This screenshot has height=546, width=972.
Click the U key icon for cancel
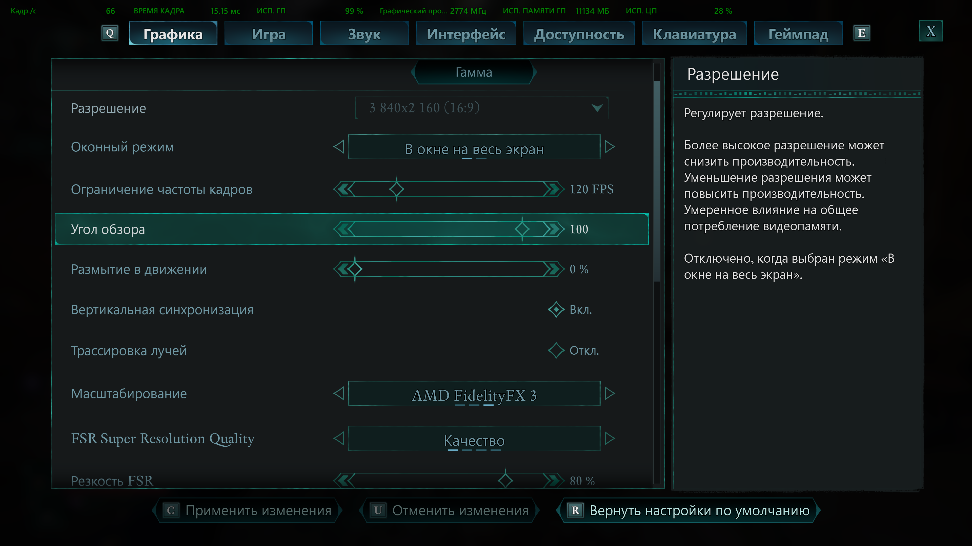coord(378,511)
